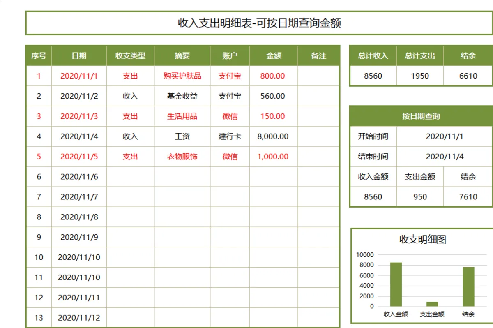Select 支付宝 account cell in 基金收益 row
493x328 pixels.
point(230,96)
